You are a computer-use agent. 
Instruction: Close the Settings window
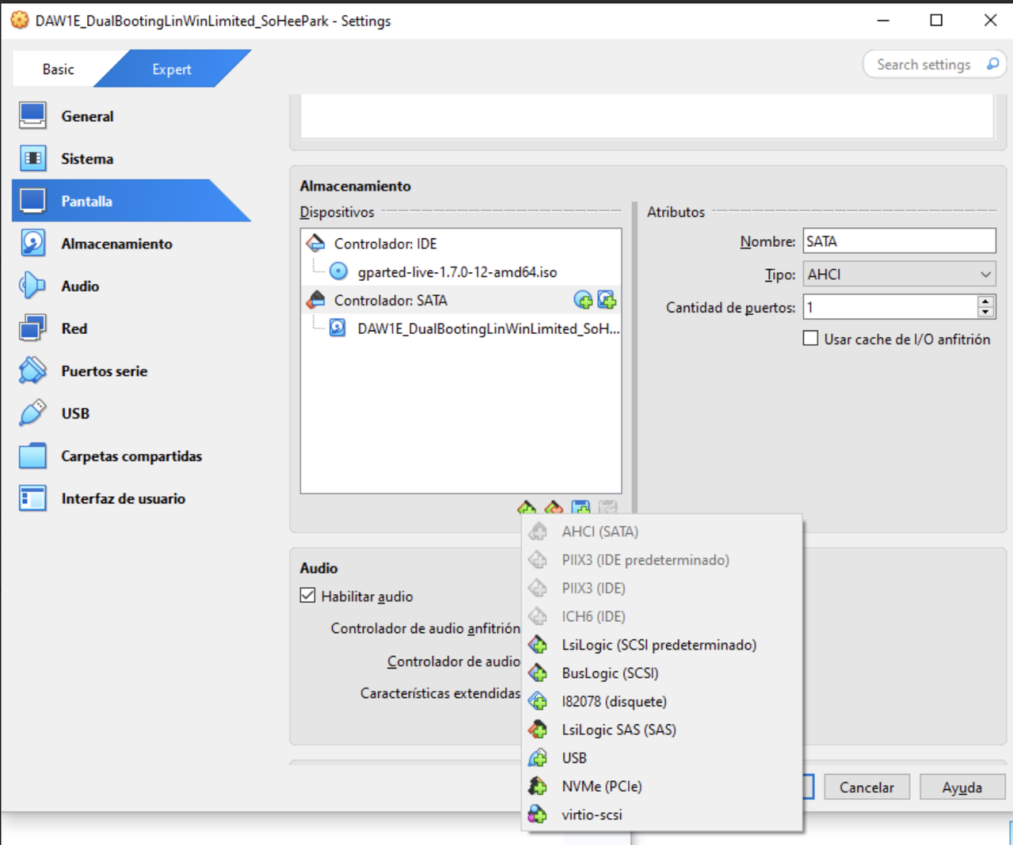(x=990, y=21)
